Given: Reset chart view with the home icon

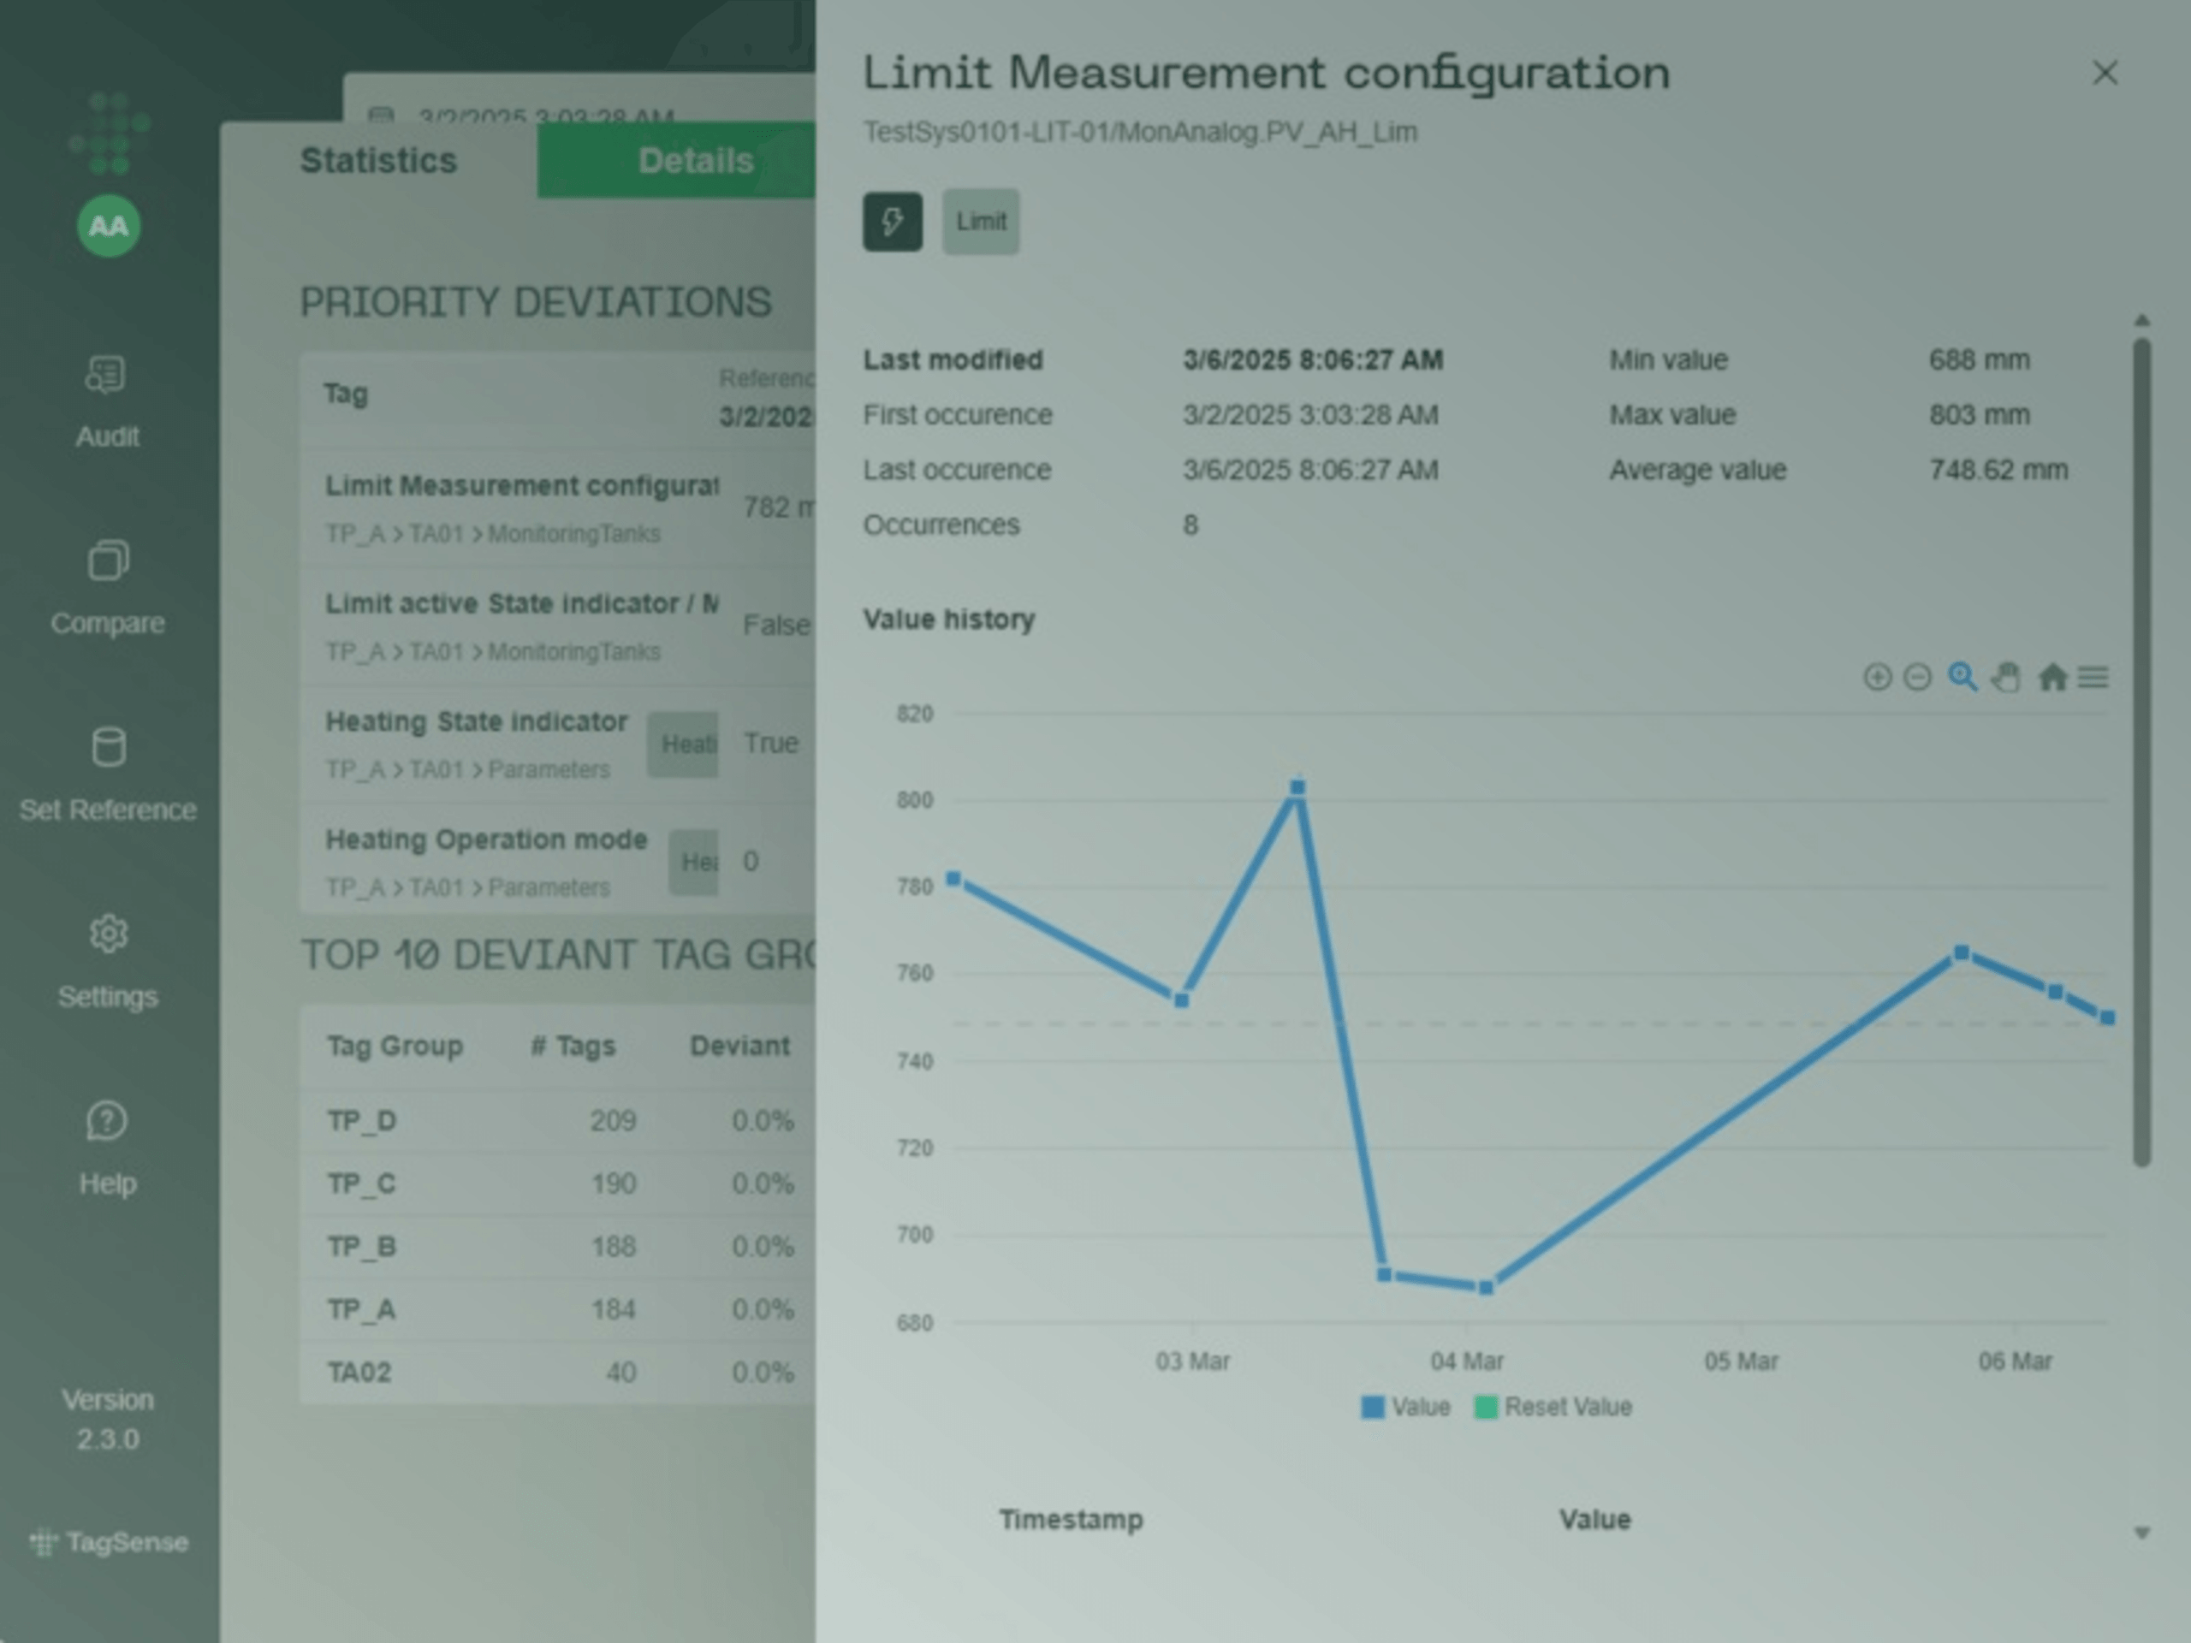Looking at the screenshot, I should click(x=2052, y=678).
